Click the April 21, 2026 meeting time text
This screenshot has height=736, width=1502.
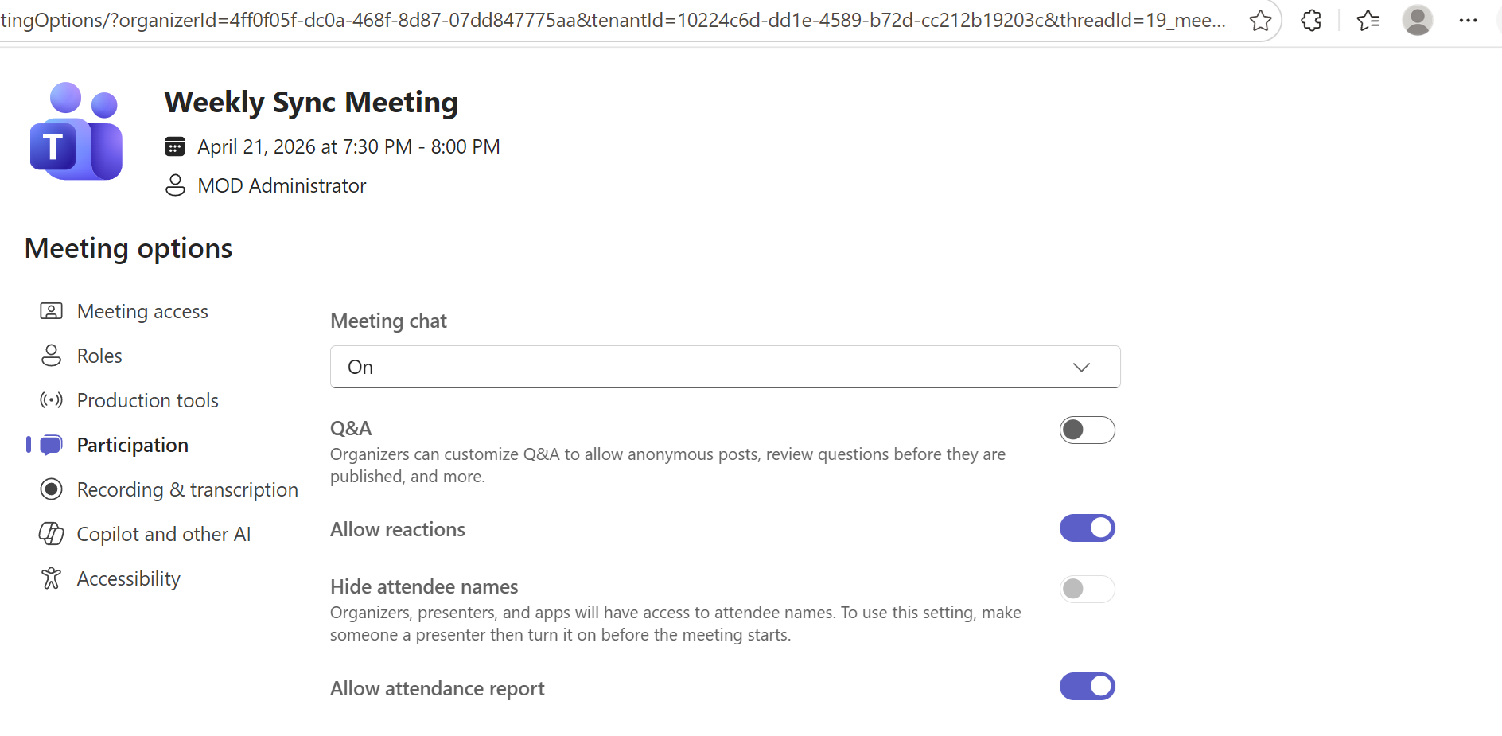tap(348, 146)
